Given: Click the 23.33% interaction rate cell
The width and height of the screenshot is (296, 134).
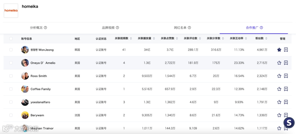Looking at the screenshot, I should pos(239,63).
